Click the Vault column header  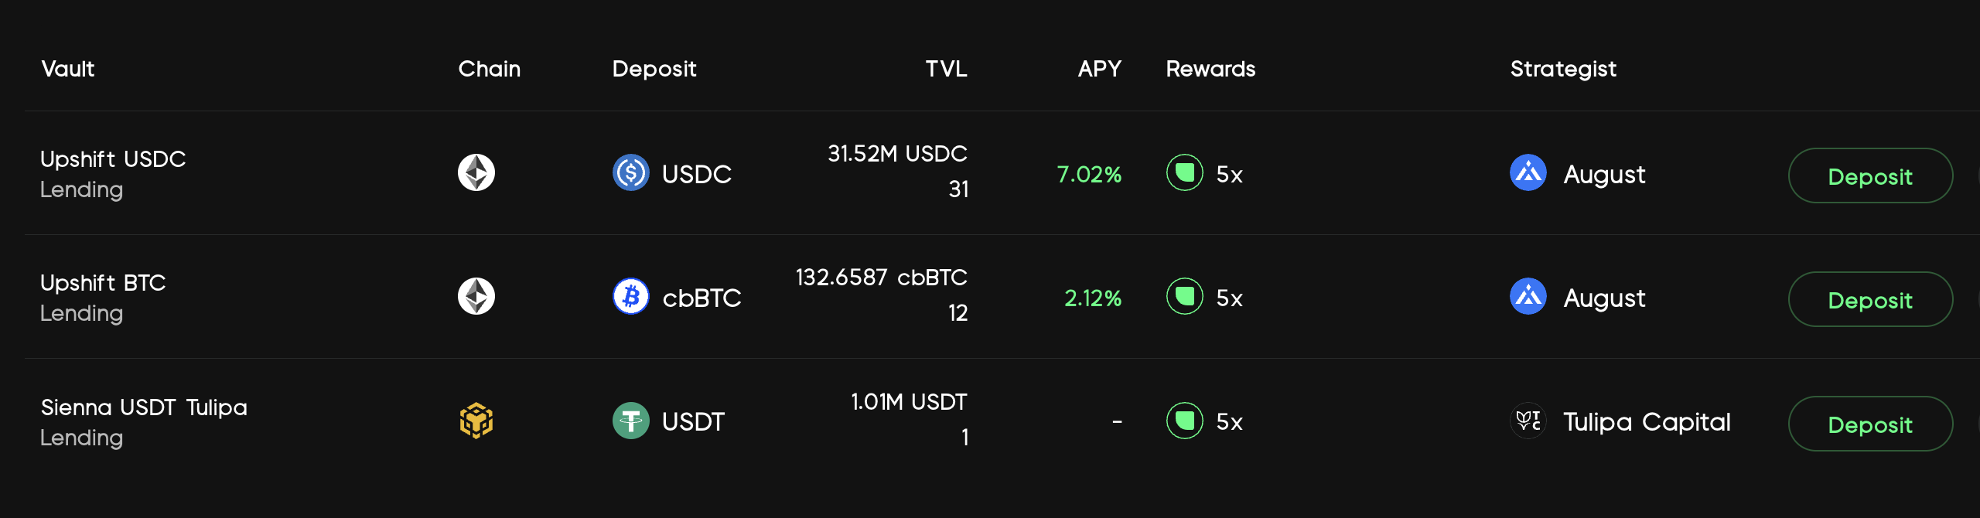pyautogui.click(x=68, y=69)
